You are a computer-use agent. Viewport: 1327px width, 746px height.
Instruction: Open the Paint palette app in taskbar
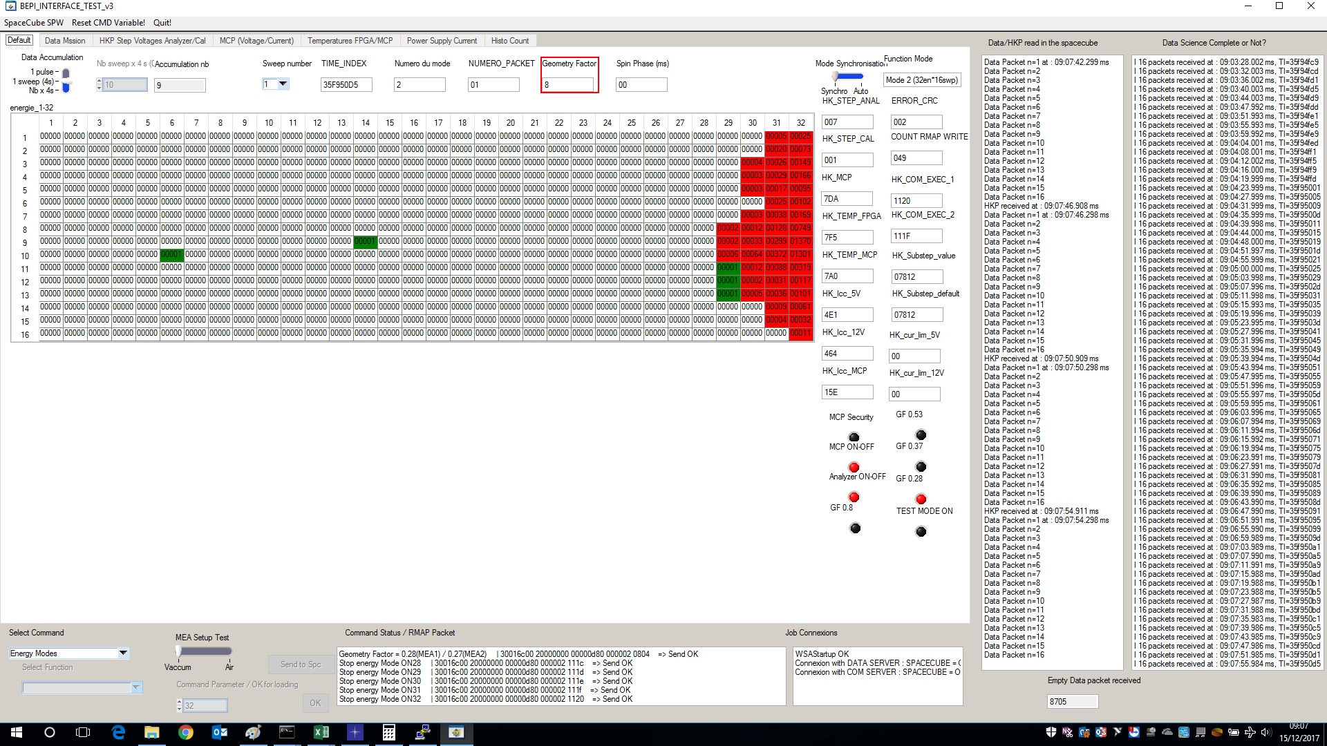coord(254,732)
